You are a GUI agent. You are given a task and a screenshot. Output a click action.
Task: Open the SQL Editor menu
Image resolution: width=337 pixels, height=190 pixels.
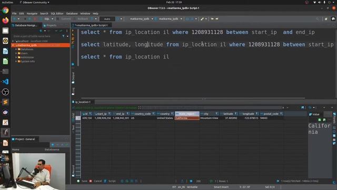tap(57, 14)
